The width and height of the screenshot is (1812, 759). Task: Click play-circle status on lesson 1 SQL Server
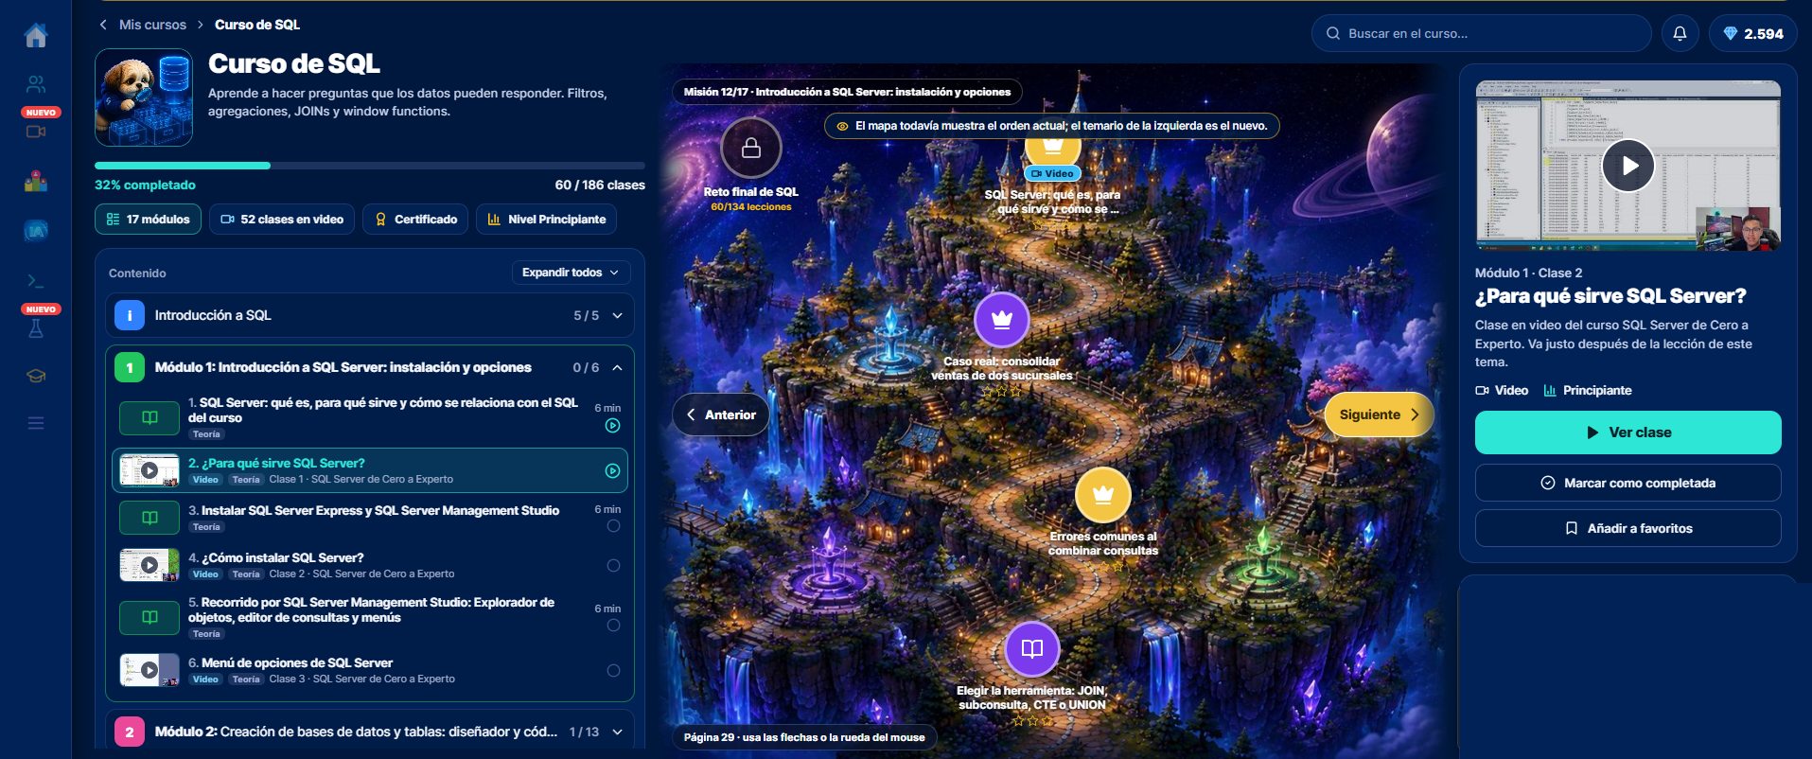click(612, 426)
